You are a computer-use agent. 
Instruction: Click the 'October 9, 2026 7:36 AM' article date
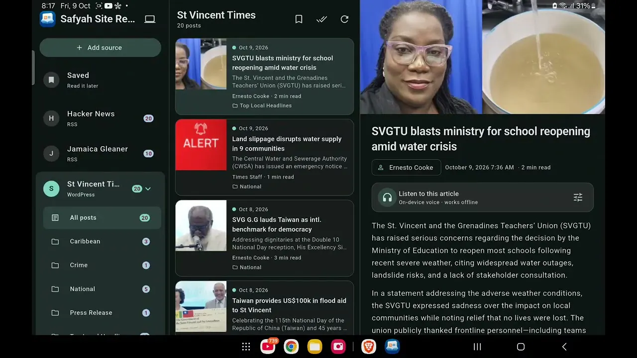(479, 168)
